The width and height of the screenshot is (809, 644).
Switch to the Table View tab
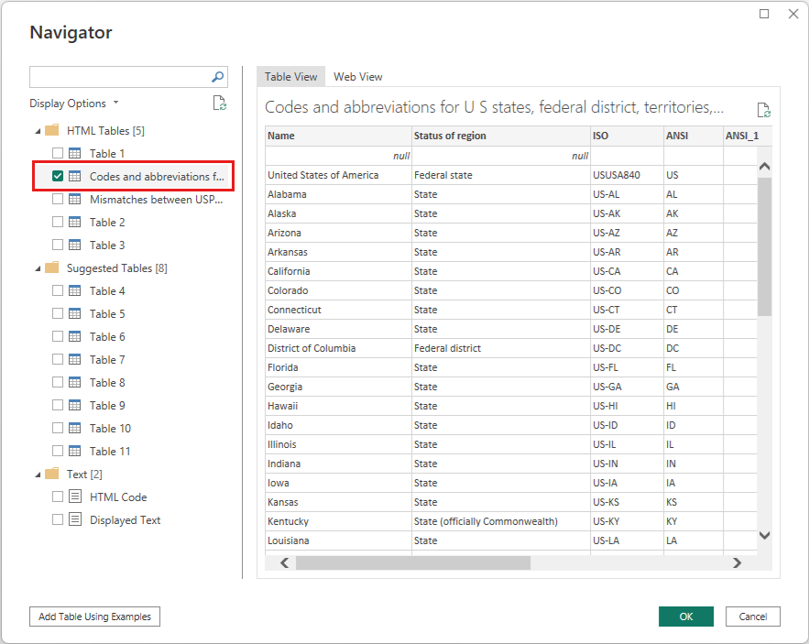click(x=291, y=77)
